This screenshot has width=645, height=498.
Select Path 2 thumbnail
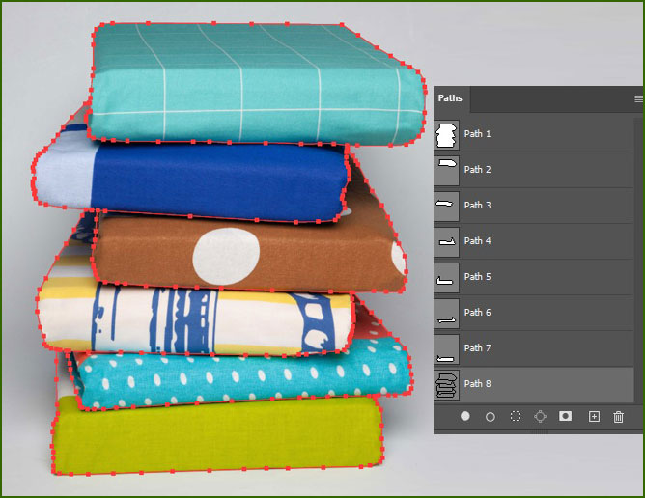pyautogui.click(x=447, y=170)
